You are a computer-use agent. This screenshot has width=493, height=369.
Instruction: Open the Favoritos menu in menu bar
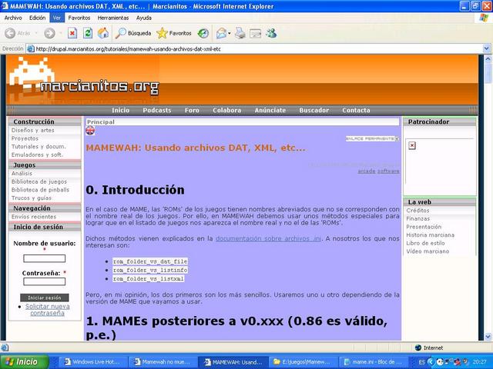[x=79, y=18]
